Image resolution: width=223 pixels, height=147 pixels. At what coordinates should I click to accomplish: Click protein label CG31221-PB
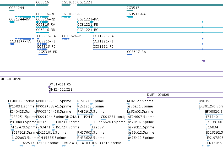point(103,41)
